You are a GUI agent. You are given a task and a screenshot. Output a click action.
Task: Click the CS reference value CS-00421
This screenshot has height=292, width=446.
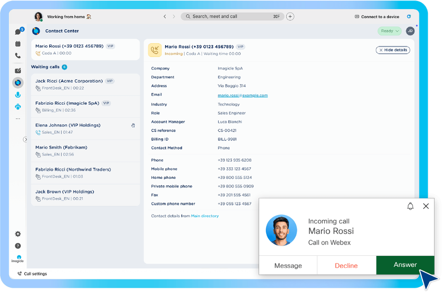(x=227, y=131)
